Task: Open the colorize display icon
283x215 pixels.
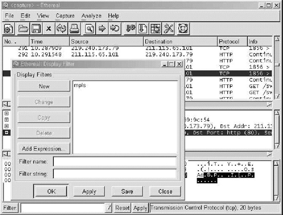Action: (156, 29)
